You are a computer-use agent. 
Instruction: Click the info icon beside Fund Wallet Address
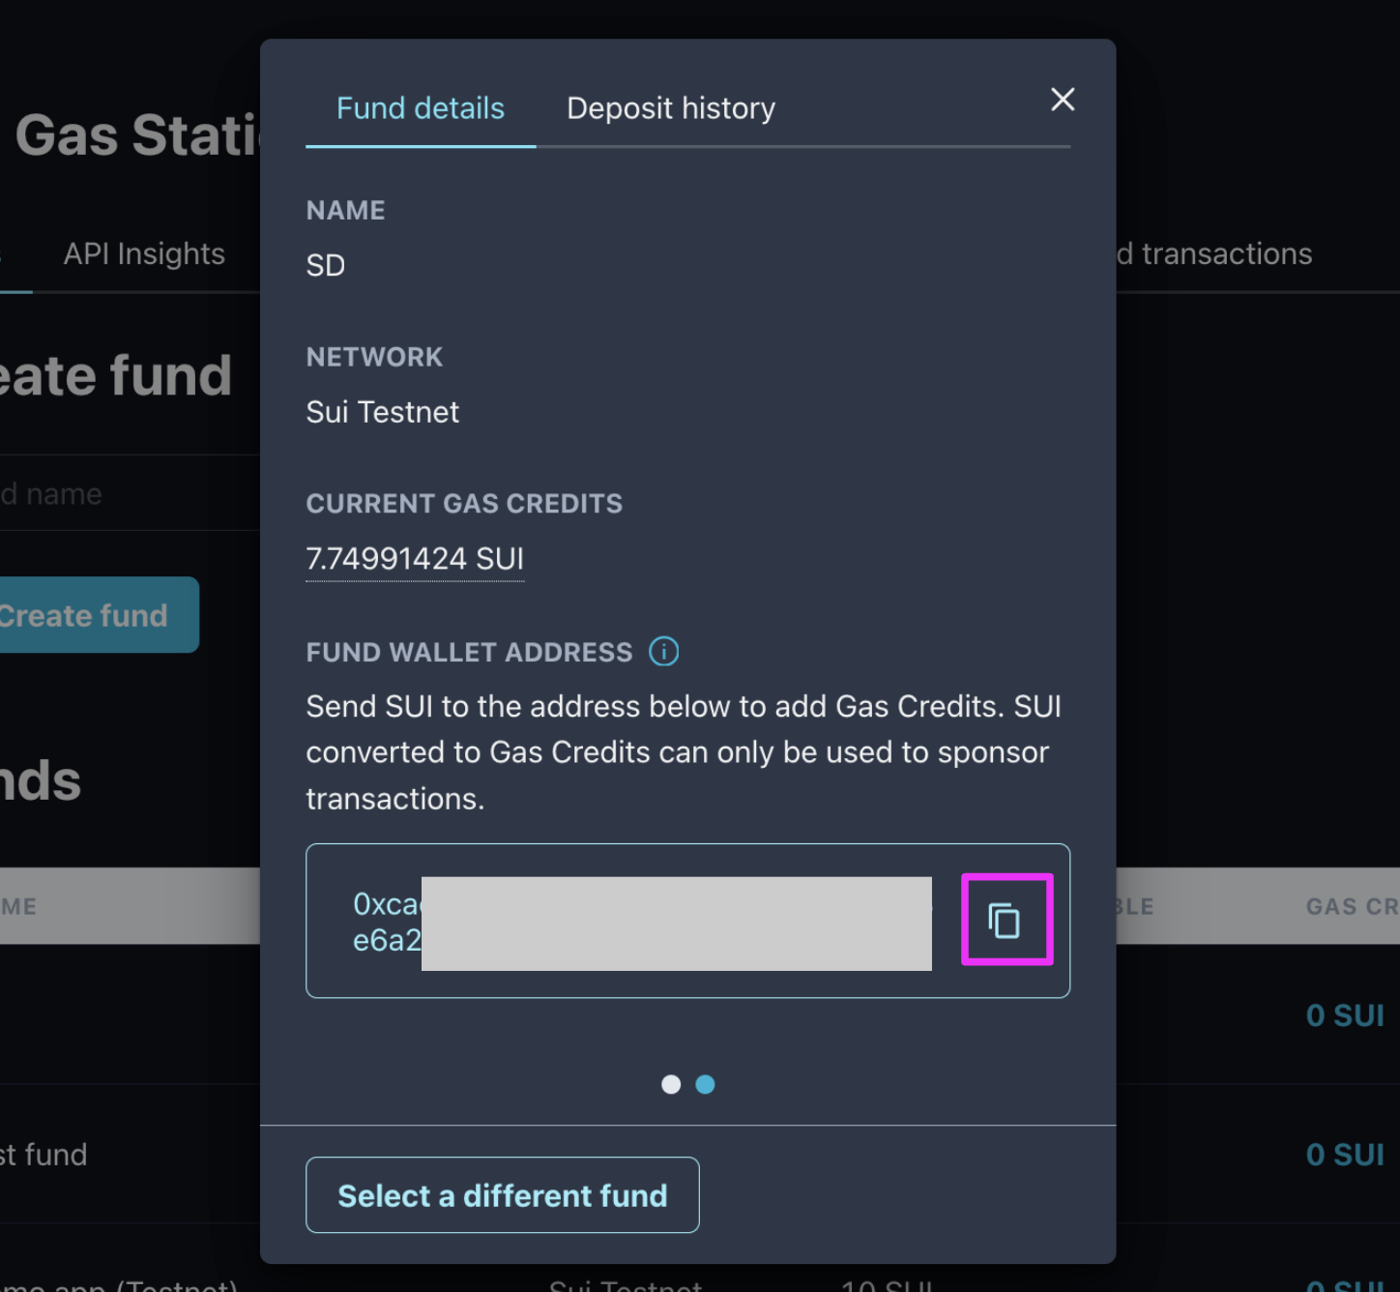click(663, 652)
